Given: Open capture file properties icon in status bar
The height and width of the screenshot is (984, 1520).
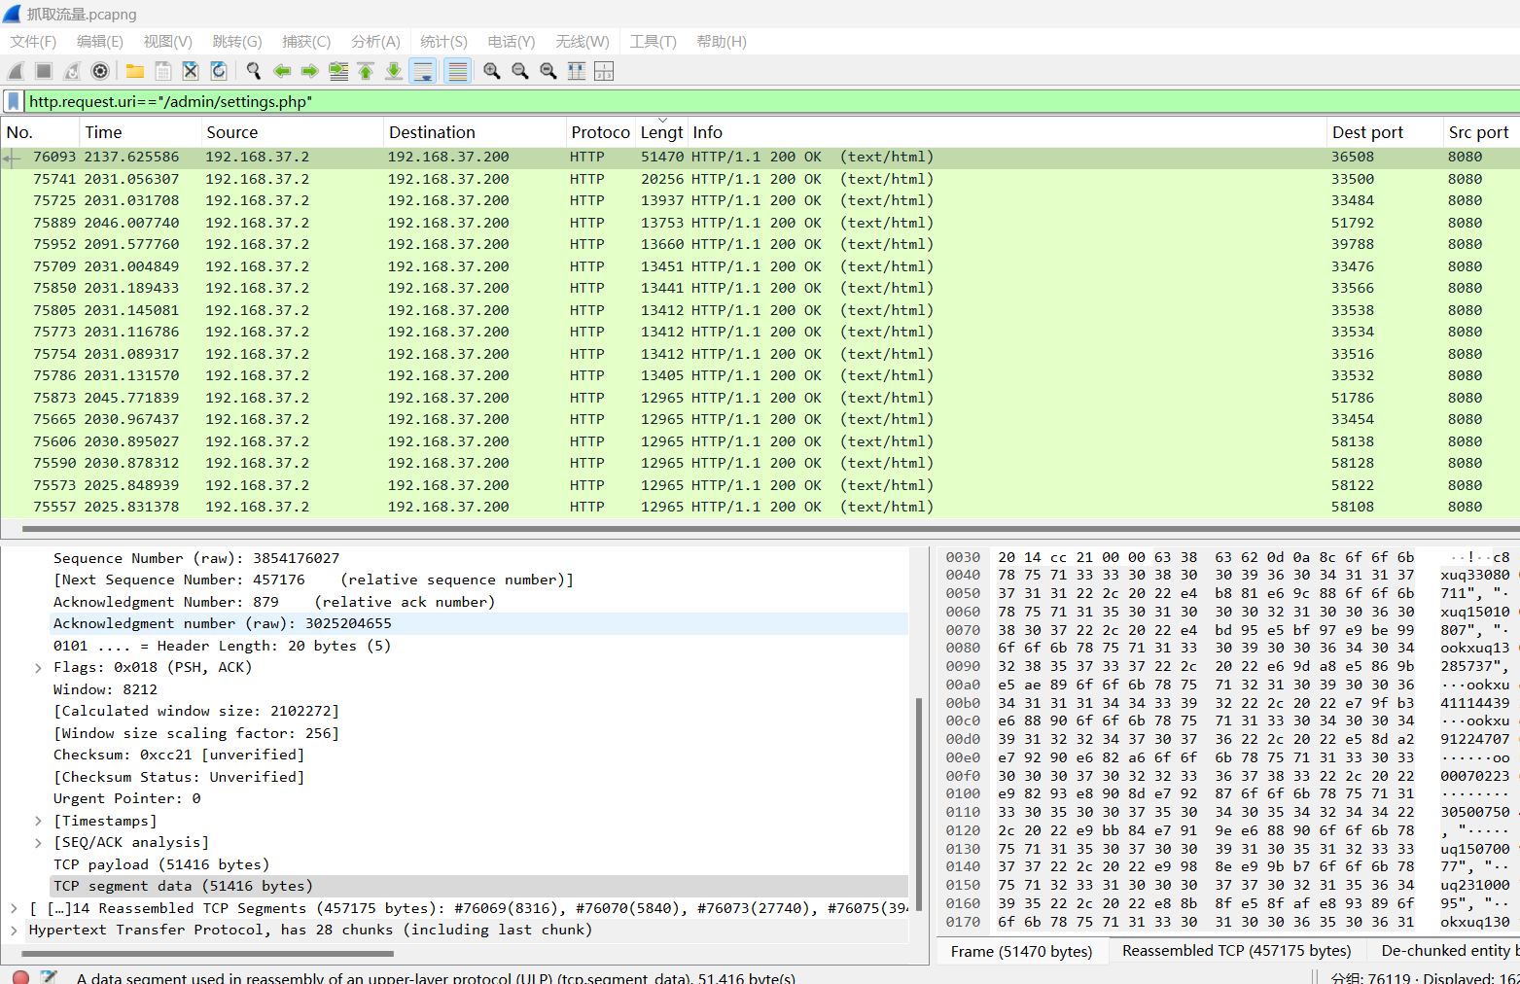Looking at the screenshot, I should tap(48, 976).
